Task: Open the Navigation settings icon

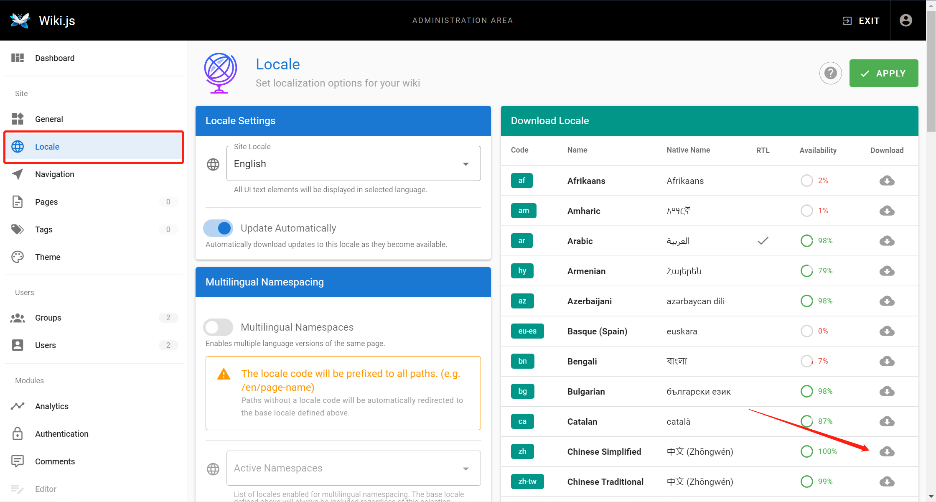Action: (18, 174)
